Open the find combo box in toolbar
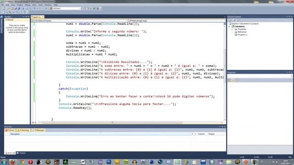Viewport: 294px width, 165px height. click(x=67, y=8)
